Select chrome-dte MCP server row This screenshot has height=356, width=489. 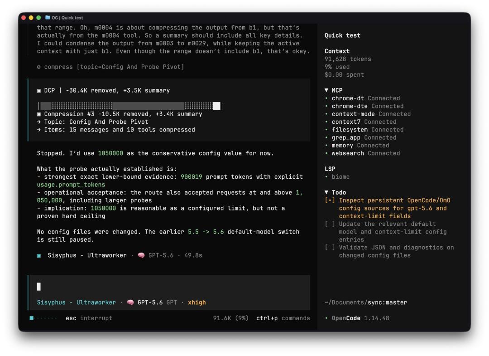click(x=364, y=106)
